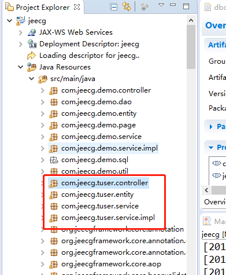Image resolution: width=226 pixels, height=275 pixels.
Task: Expand com.jeecg.demo.service.impl package arrow
Action: 43,148
